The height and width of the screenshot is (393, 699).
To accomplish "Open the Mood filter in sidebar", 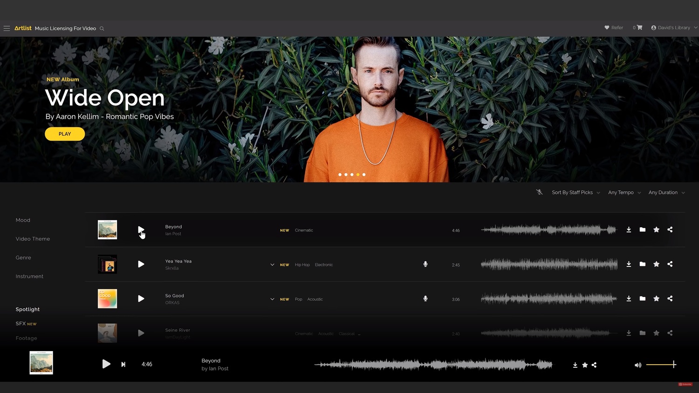I will 23,220.
